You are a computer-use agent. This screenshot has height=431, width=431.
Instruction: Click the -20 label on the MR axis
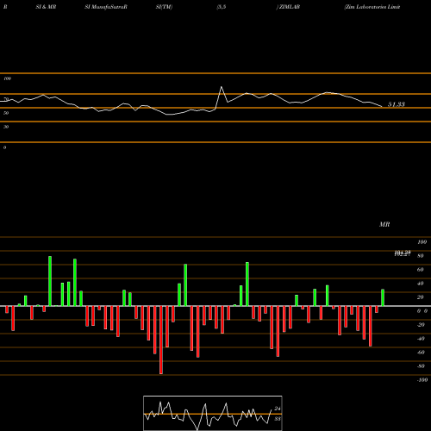tap(421, 325)
